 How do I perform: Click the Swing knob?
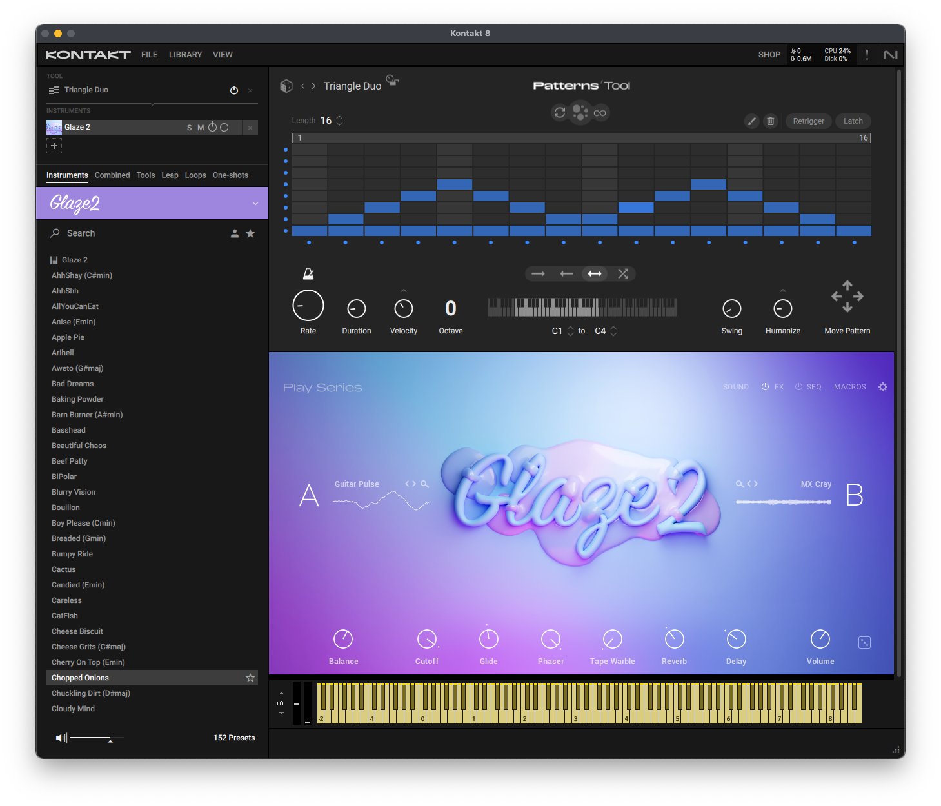(x=731, y=309)
